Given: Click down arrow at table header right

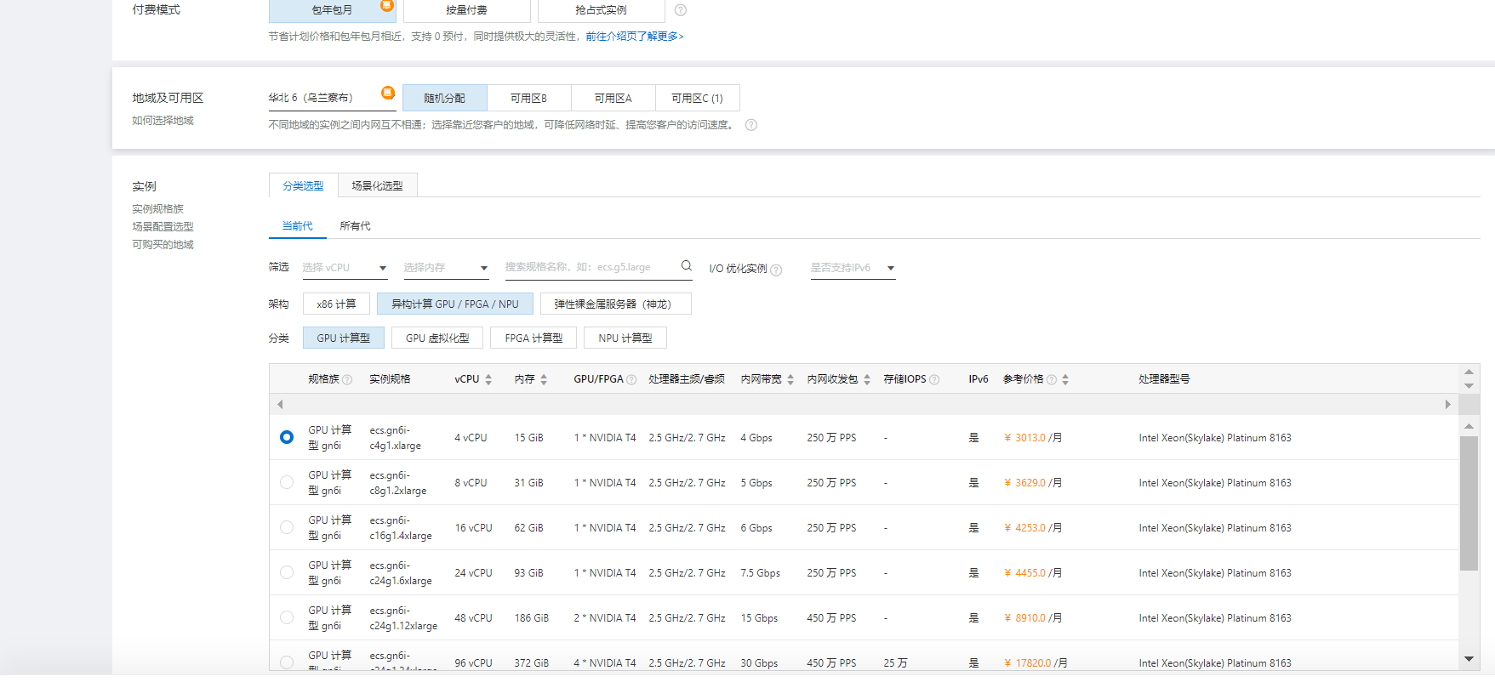Looking at the screenshot, I should [1469, 386].
